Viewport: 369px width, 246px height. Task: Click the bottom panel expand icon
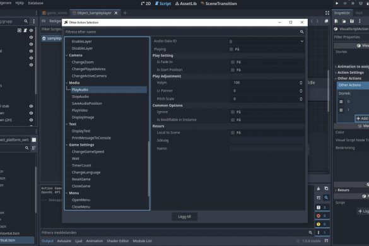click(326, 240)
